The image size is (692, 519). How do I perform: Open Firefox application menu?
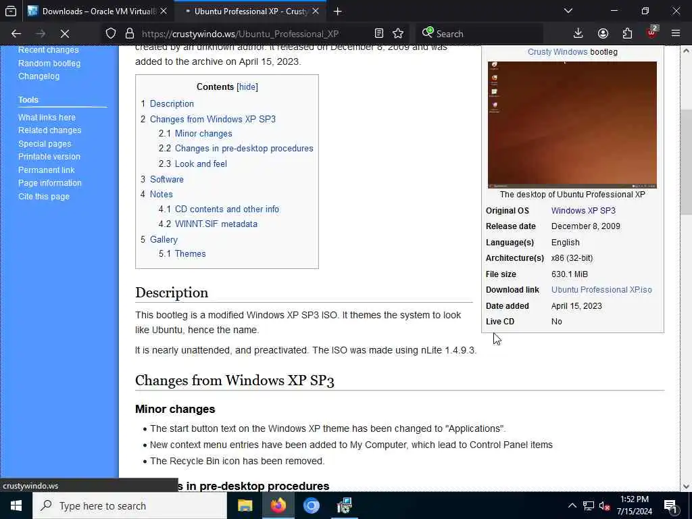tap(676, 34)
